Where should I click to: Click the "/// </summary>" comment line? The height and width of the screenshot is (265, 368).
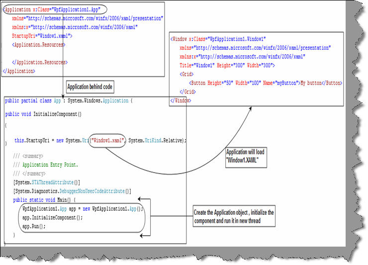pyautogui.click(x=29, y=174)
